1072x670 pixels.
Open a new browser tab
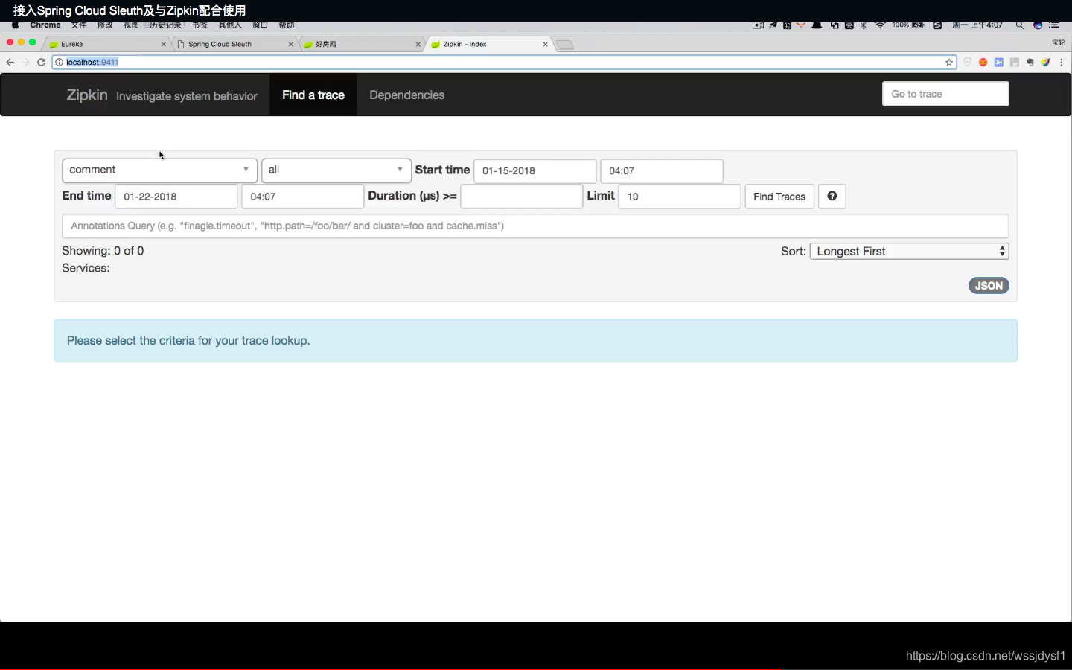point(565,45)
